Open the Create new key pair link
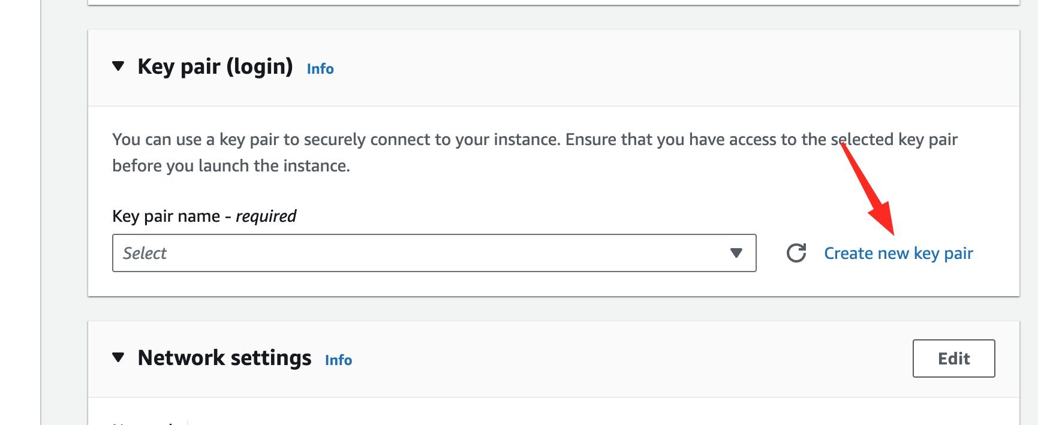 (x=898, y=254)
